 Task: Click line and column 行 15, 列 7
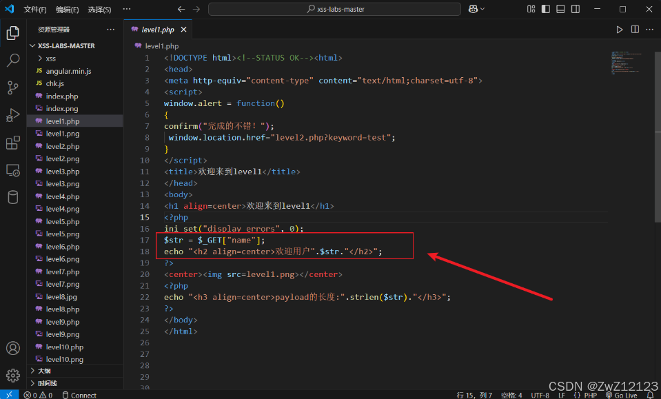pos(474,395)
